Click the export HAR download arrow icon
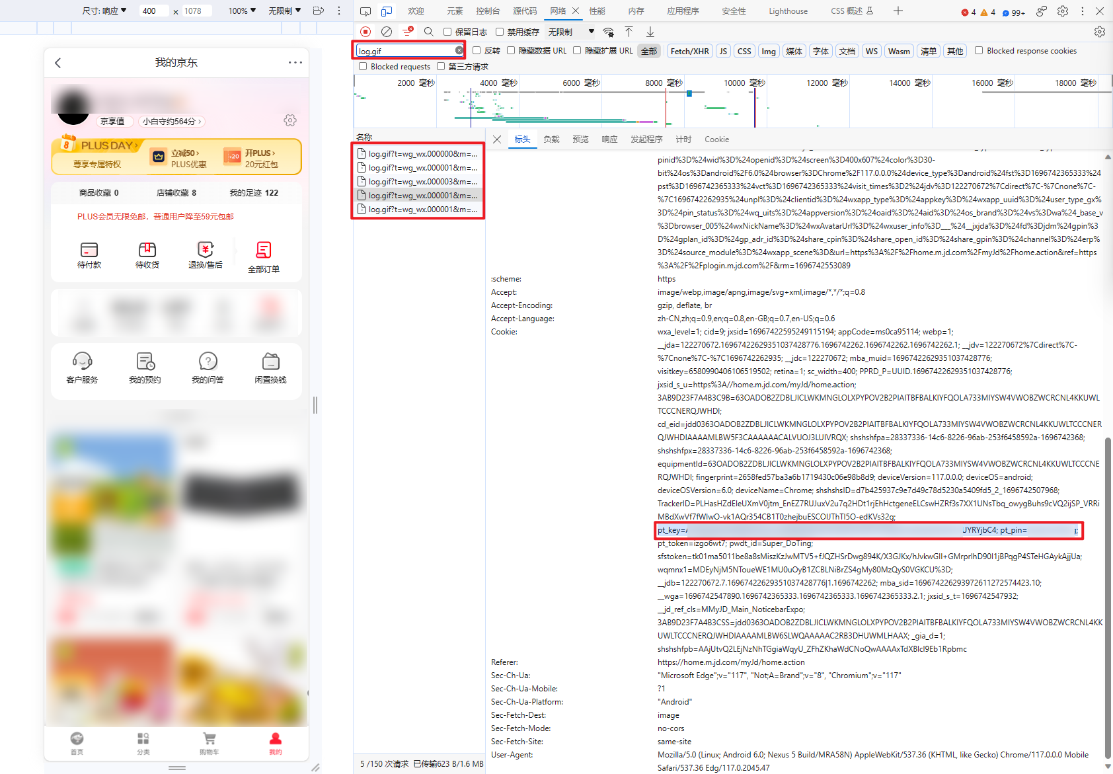The image size is (1113, 774). click(650, 32)
